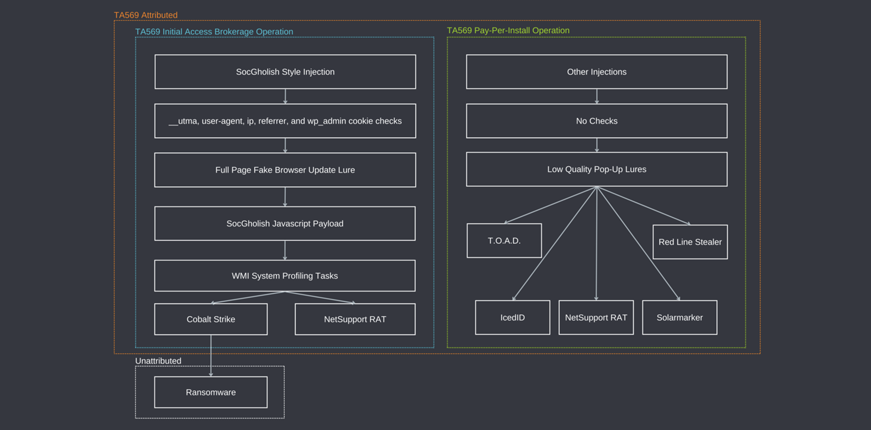871x430 pixels.
Task: Select the Unattributed group label
Action: 158,361
